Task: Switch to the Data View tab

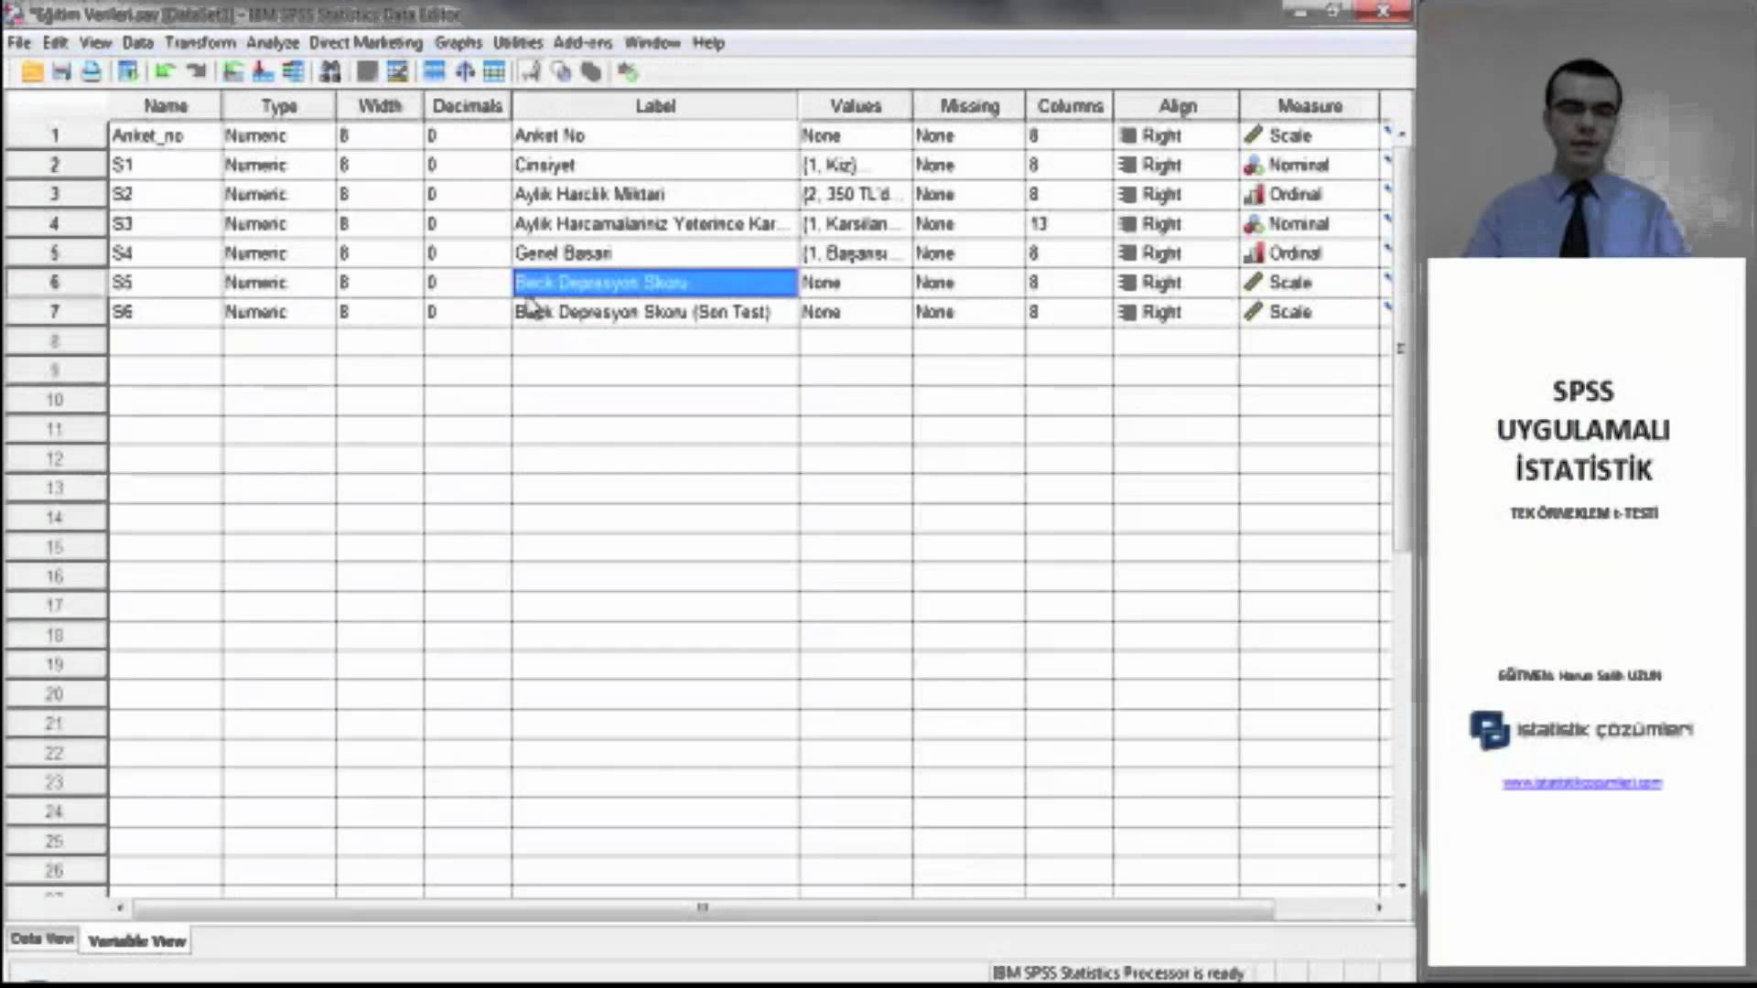Action: point(42,939)
